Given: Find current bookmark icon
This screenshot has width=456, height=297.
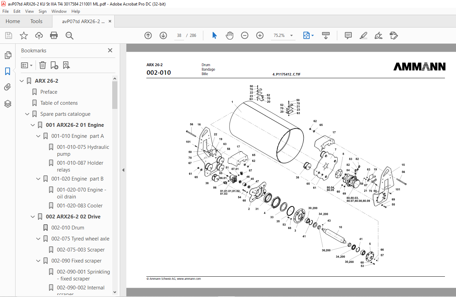Looking at the screenshot, I should (66, 65).
